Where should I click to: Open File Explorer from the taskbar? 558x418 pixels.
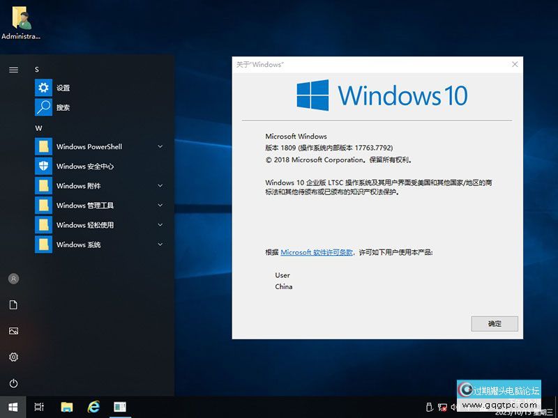[x=67, y=407]
